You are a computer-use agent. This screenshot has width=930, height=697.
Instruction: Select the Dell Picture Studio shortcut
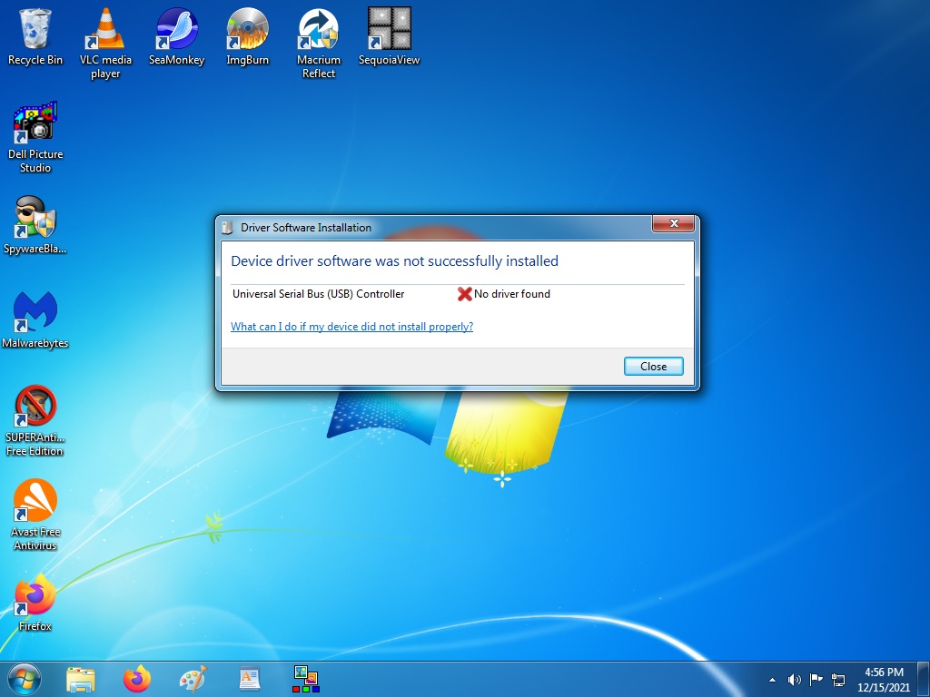point(35,138)
